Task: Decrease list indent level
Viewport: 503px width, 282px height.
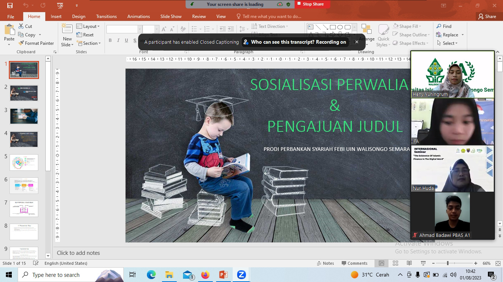Action: 222,29
